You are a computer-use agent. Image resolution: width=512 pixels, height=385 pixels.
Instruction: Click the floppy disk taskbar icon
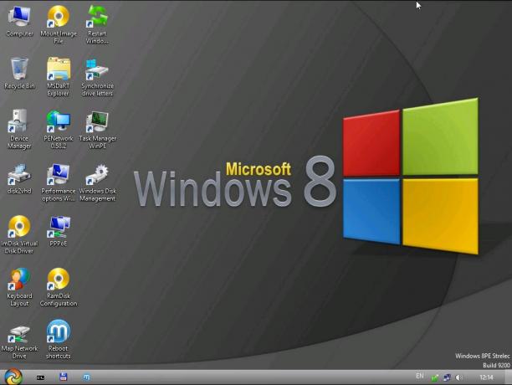pos(64,377)
